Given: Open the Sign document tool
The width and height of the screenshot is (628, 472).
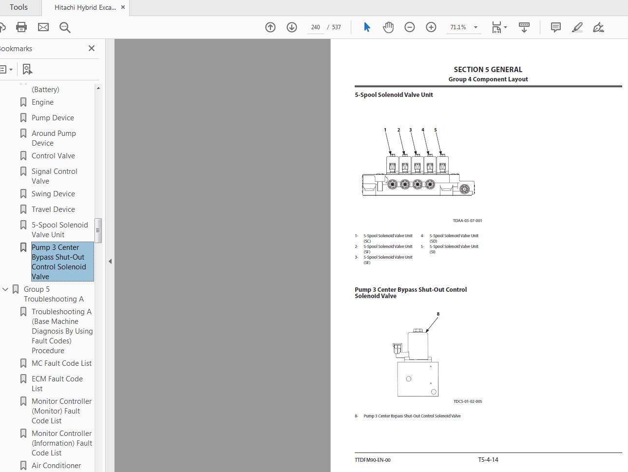Looking at the screenshot, I should pos(599,27).
